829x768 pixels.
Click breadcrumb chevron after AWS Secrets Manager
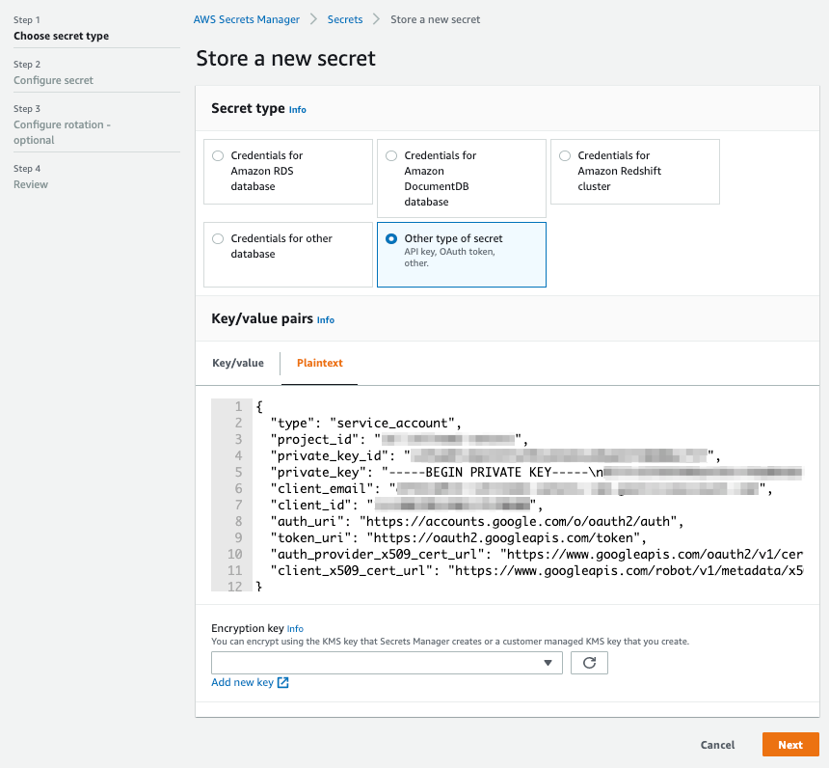(x=313, y=19)
